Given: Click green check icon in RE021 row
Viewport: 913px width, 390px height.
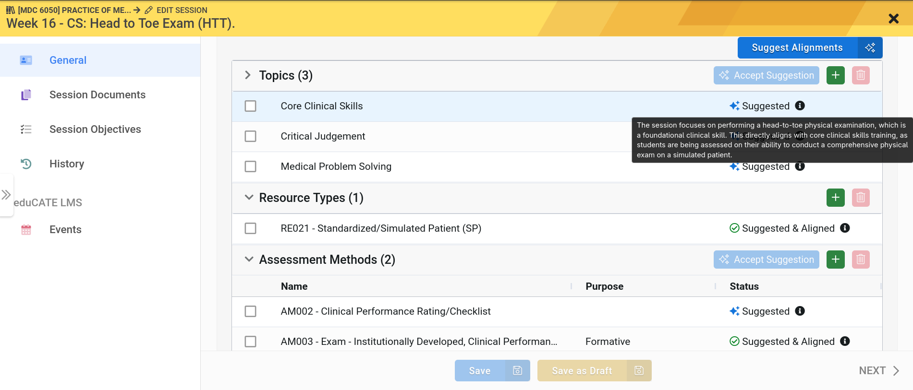Looking at the screenshot, I should point(734,228).
